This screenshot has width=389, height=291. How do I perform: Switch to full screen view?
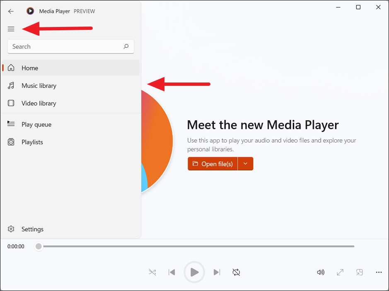click(340, 272)
